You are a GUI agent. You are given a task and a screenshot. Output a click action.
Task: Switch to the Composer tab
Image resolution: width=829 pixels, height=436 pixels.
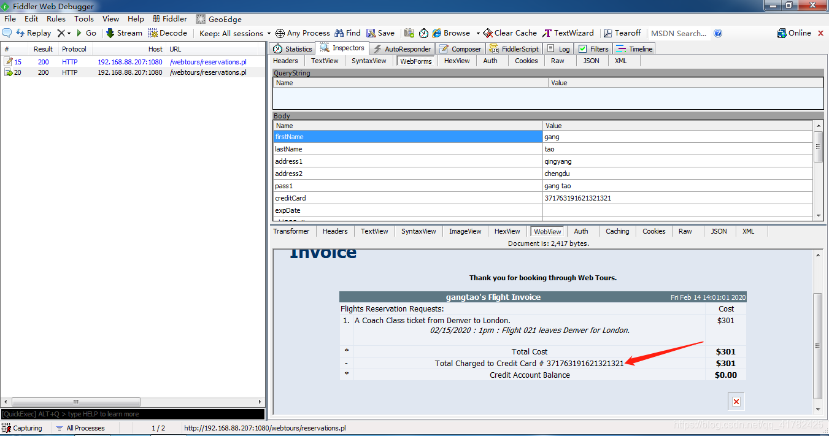[x=460, y=48]
